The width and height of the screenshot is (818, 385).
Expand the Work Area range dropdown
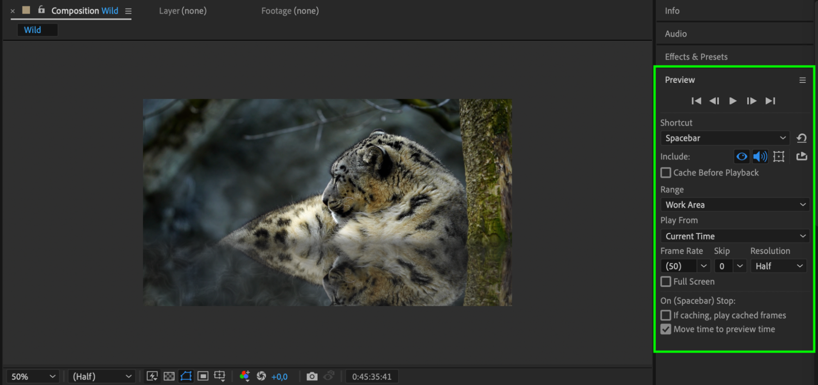(x=735, y=205)
